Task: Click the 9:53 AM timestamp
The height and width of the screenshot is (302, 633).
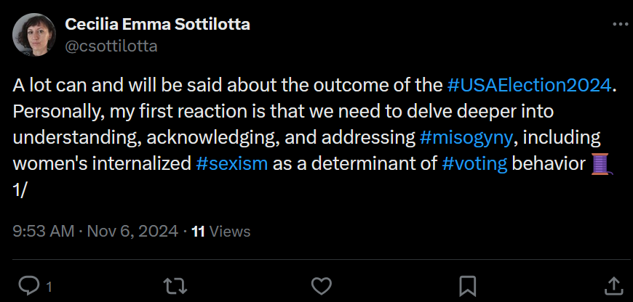Action: 44,232
